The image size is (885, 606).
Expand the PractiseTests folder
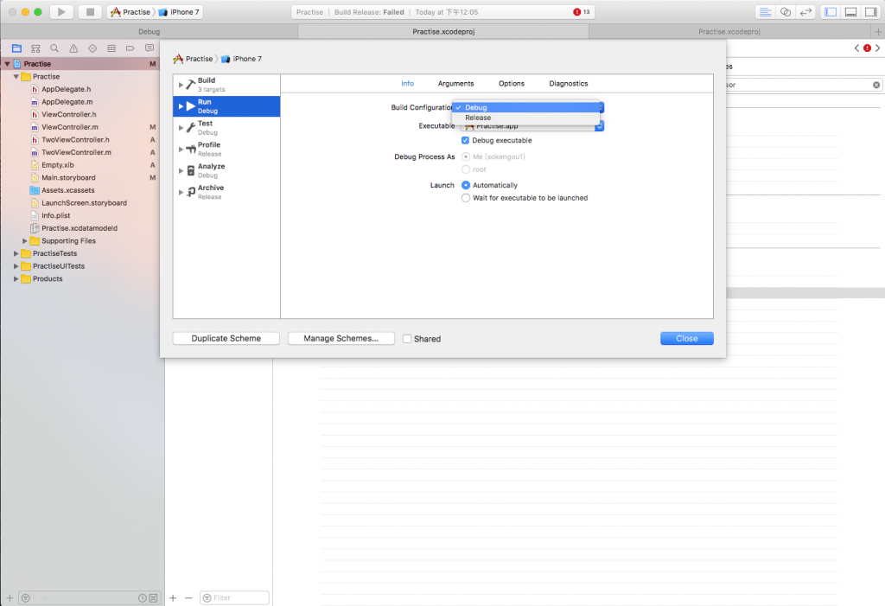tap(16, 253)
